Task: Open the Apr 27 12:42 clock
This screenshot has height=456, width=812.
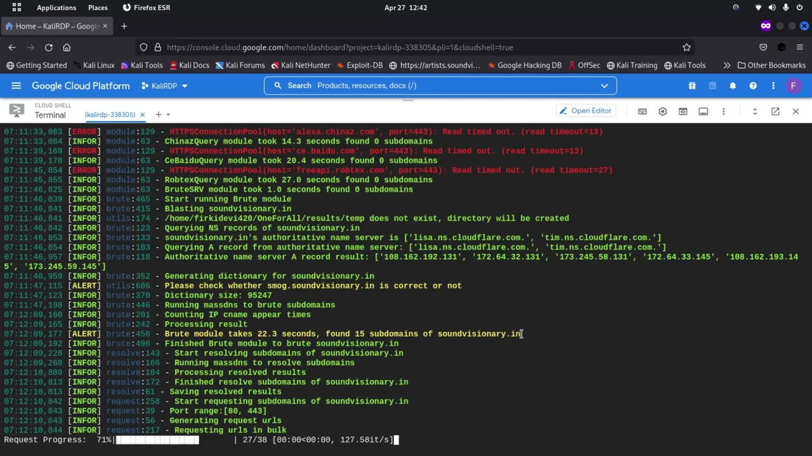Action: (x=405, y=8)
